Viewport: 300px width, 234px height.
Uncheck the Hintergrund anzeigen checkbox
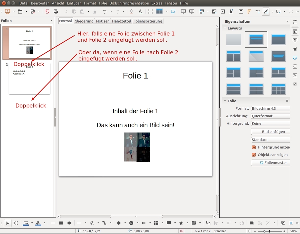point(254,147)
